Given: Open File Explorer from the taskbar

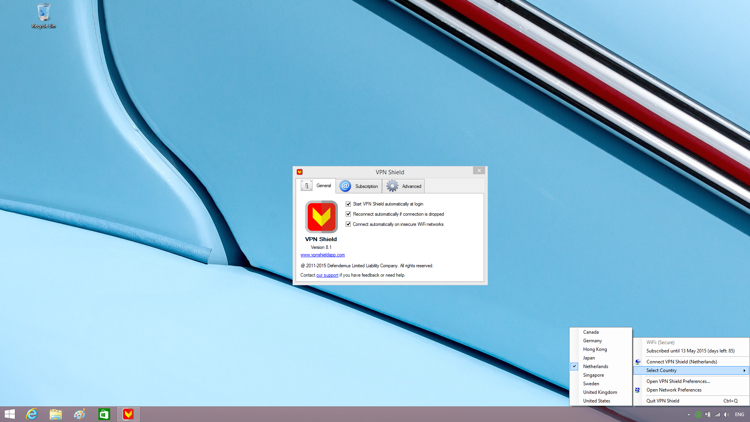Looking at the screenshot, I should [x=55, y=414].
